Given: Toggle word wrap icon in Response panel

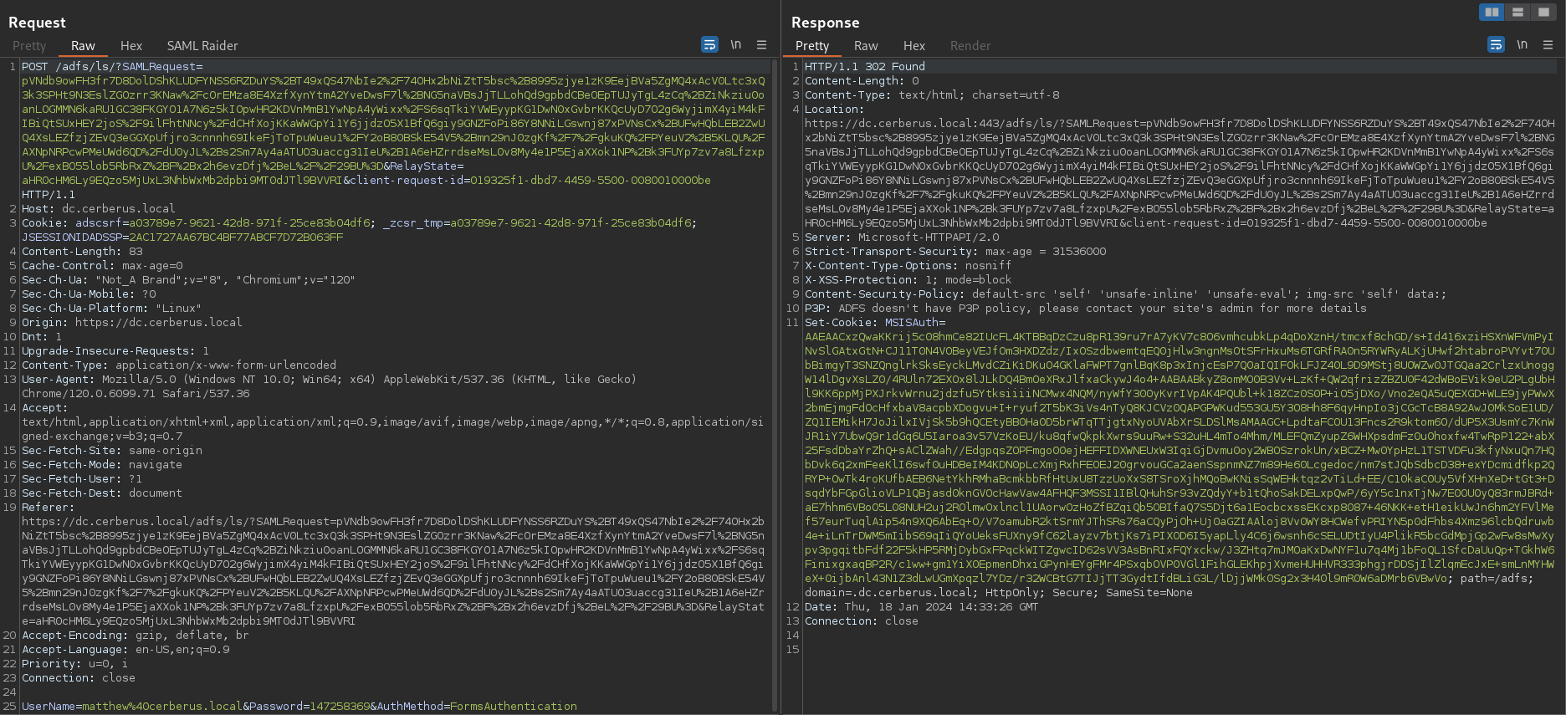Looking at the screenshot, I should 1496,45.
